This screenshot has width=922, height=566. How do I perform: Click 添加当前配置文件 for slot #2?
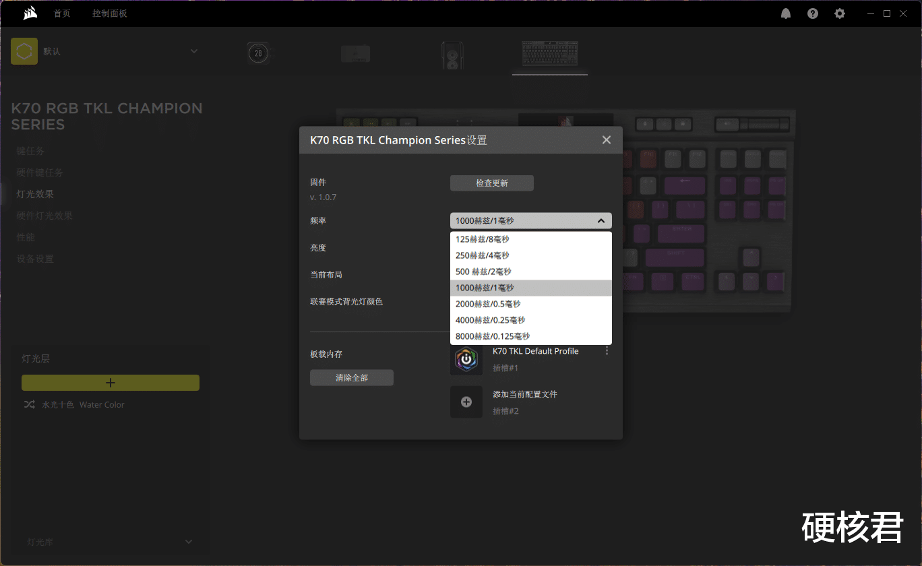(526, 394)
